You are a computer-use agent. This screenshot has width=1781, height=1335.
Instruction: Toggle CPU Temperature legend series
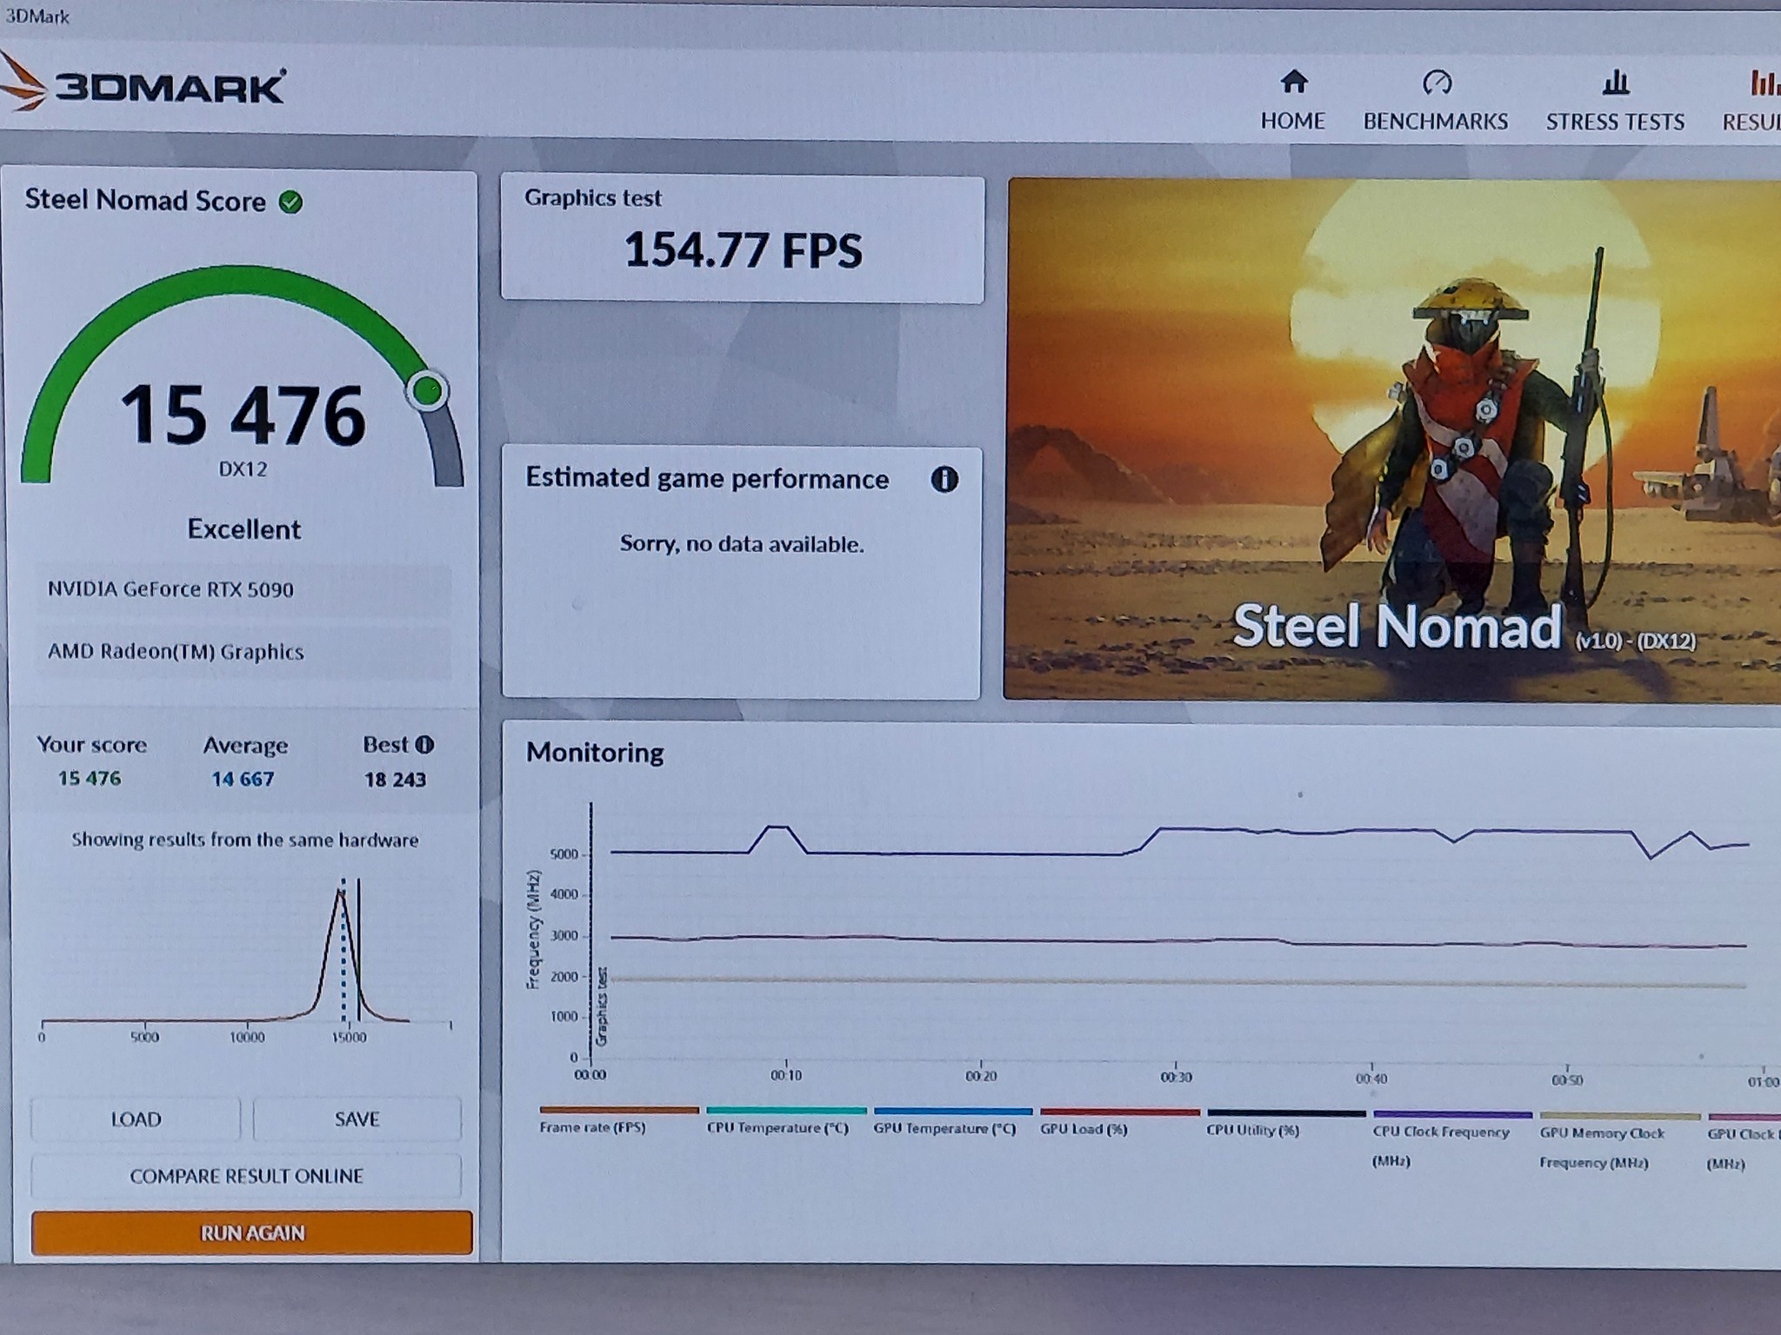(x=777, y=1128)
